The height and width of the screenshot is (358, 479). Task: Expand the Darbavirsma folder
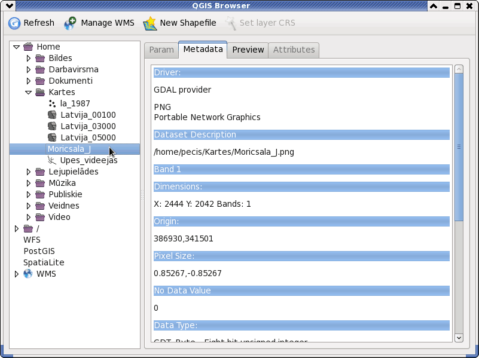click(x=29, y=69)
